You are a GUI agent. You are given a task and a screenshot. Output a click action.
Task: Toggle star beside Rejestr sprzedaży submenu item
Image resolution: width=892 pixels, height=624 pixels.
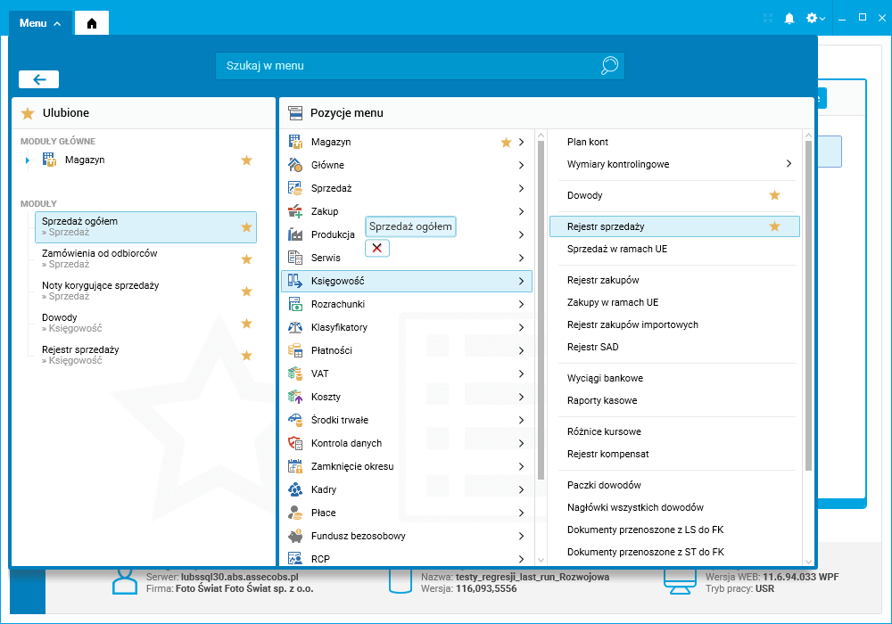[774, 226]
